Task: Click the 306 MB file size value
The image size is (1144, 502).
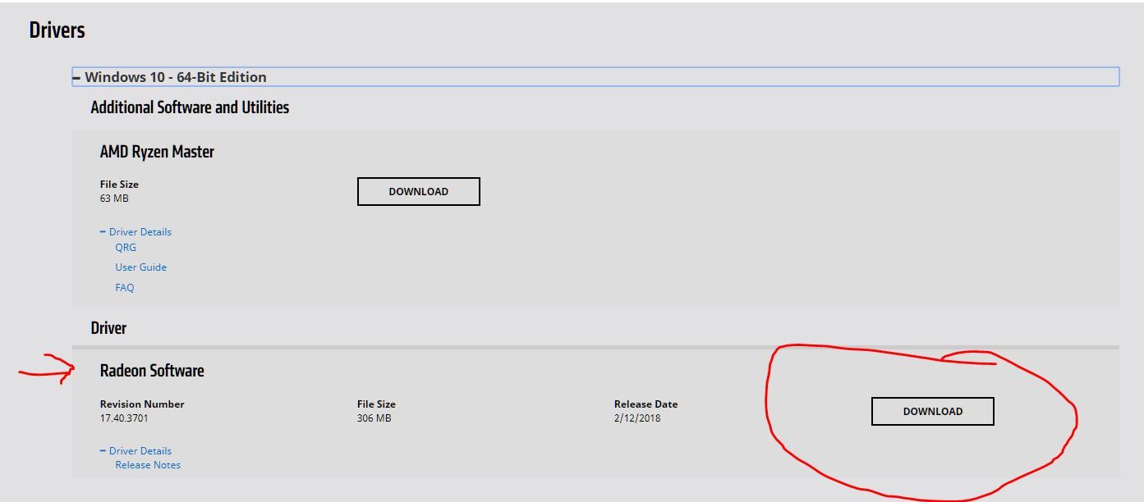Action: 374,418
